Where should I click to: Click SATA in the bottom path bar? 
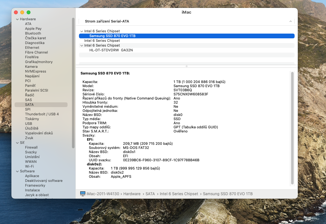point(150,194)
